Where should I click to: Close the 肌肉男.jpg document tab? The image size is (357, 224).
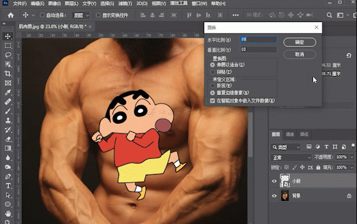90,27
